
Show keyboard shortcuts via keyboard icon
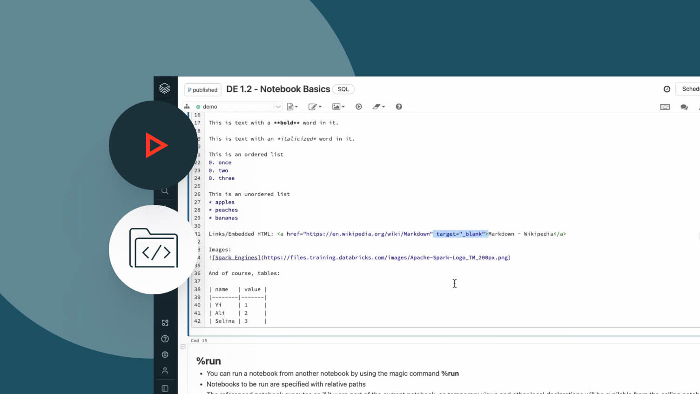tap(665, 107)
